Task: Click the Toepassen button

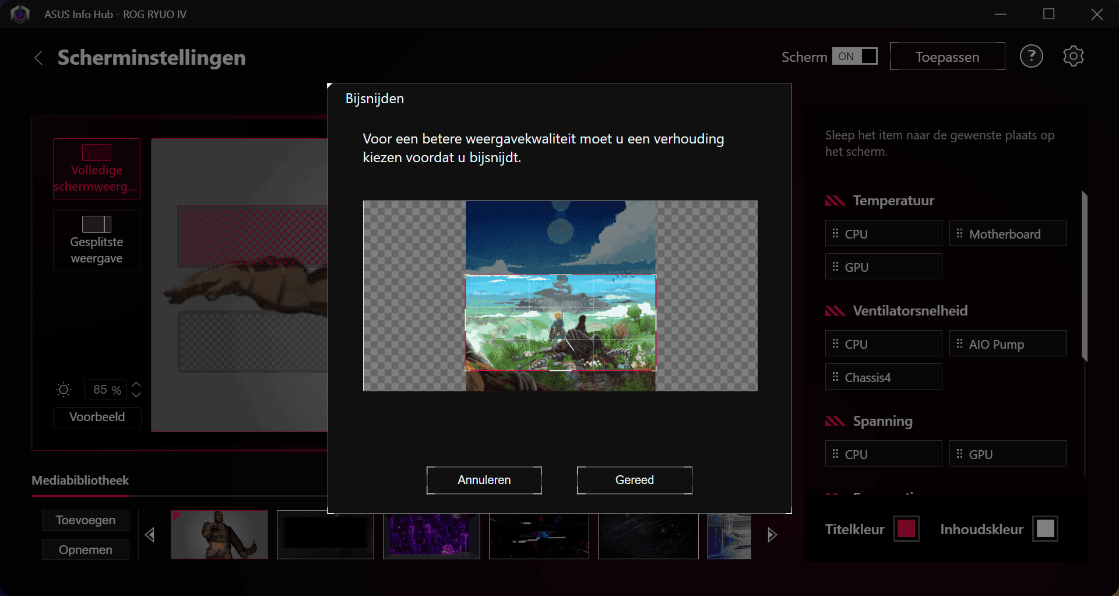Action: coord(947,57)
